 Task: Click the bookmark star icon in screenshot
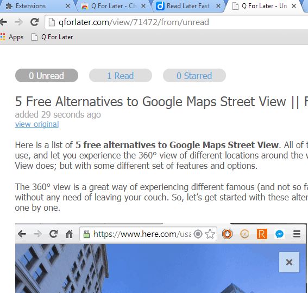pyautogui.click(x=210, y=234)
